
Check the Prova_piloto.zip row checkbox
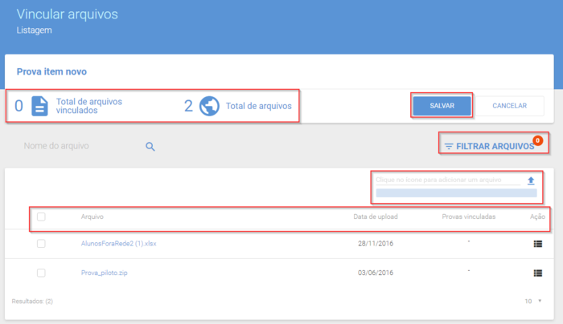(41, 273)
